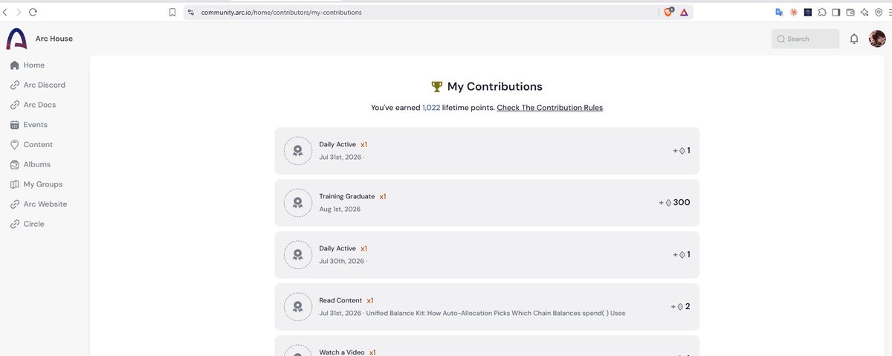Click the dark square extension icon

coord(807,12)
